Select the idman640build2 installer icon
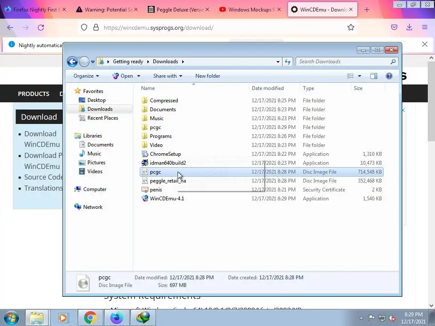Screen dimensions: 435x326 point(144,163)
